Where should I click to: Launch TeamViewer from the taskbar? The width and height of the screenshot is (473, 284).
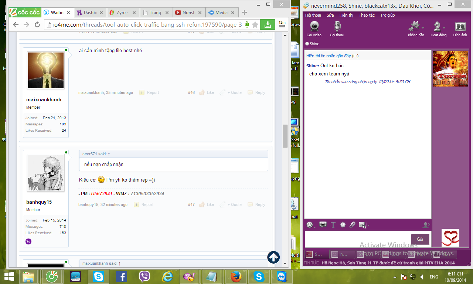click(x=281, y=277)
